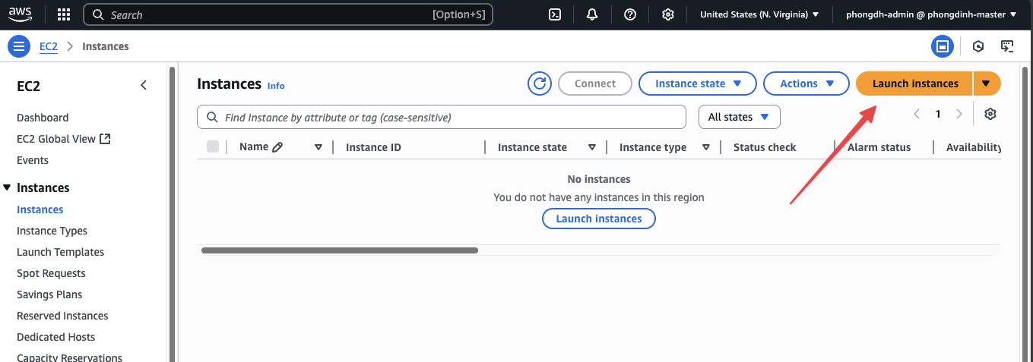Sort by the Name column arrow
Image resolution: width=1033 pixels, height=362 pixels.
click(x=318, y=147)
